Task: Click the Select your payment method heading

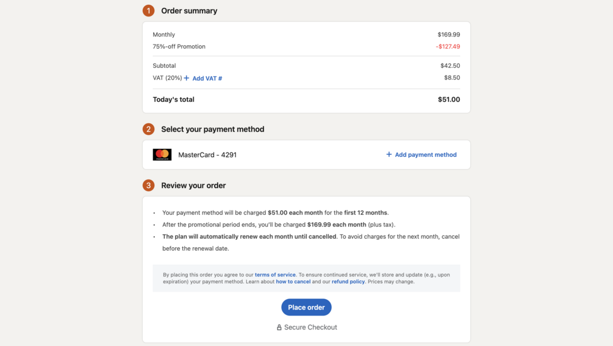Action: pyautogui.click(x=213, y=129)
